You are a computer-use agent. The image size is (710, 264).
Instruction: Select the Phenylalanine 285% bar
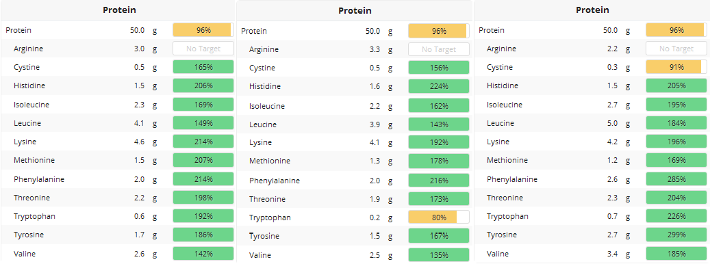(x=676, y=179)
